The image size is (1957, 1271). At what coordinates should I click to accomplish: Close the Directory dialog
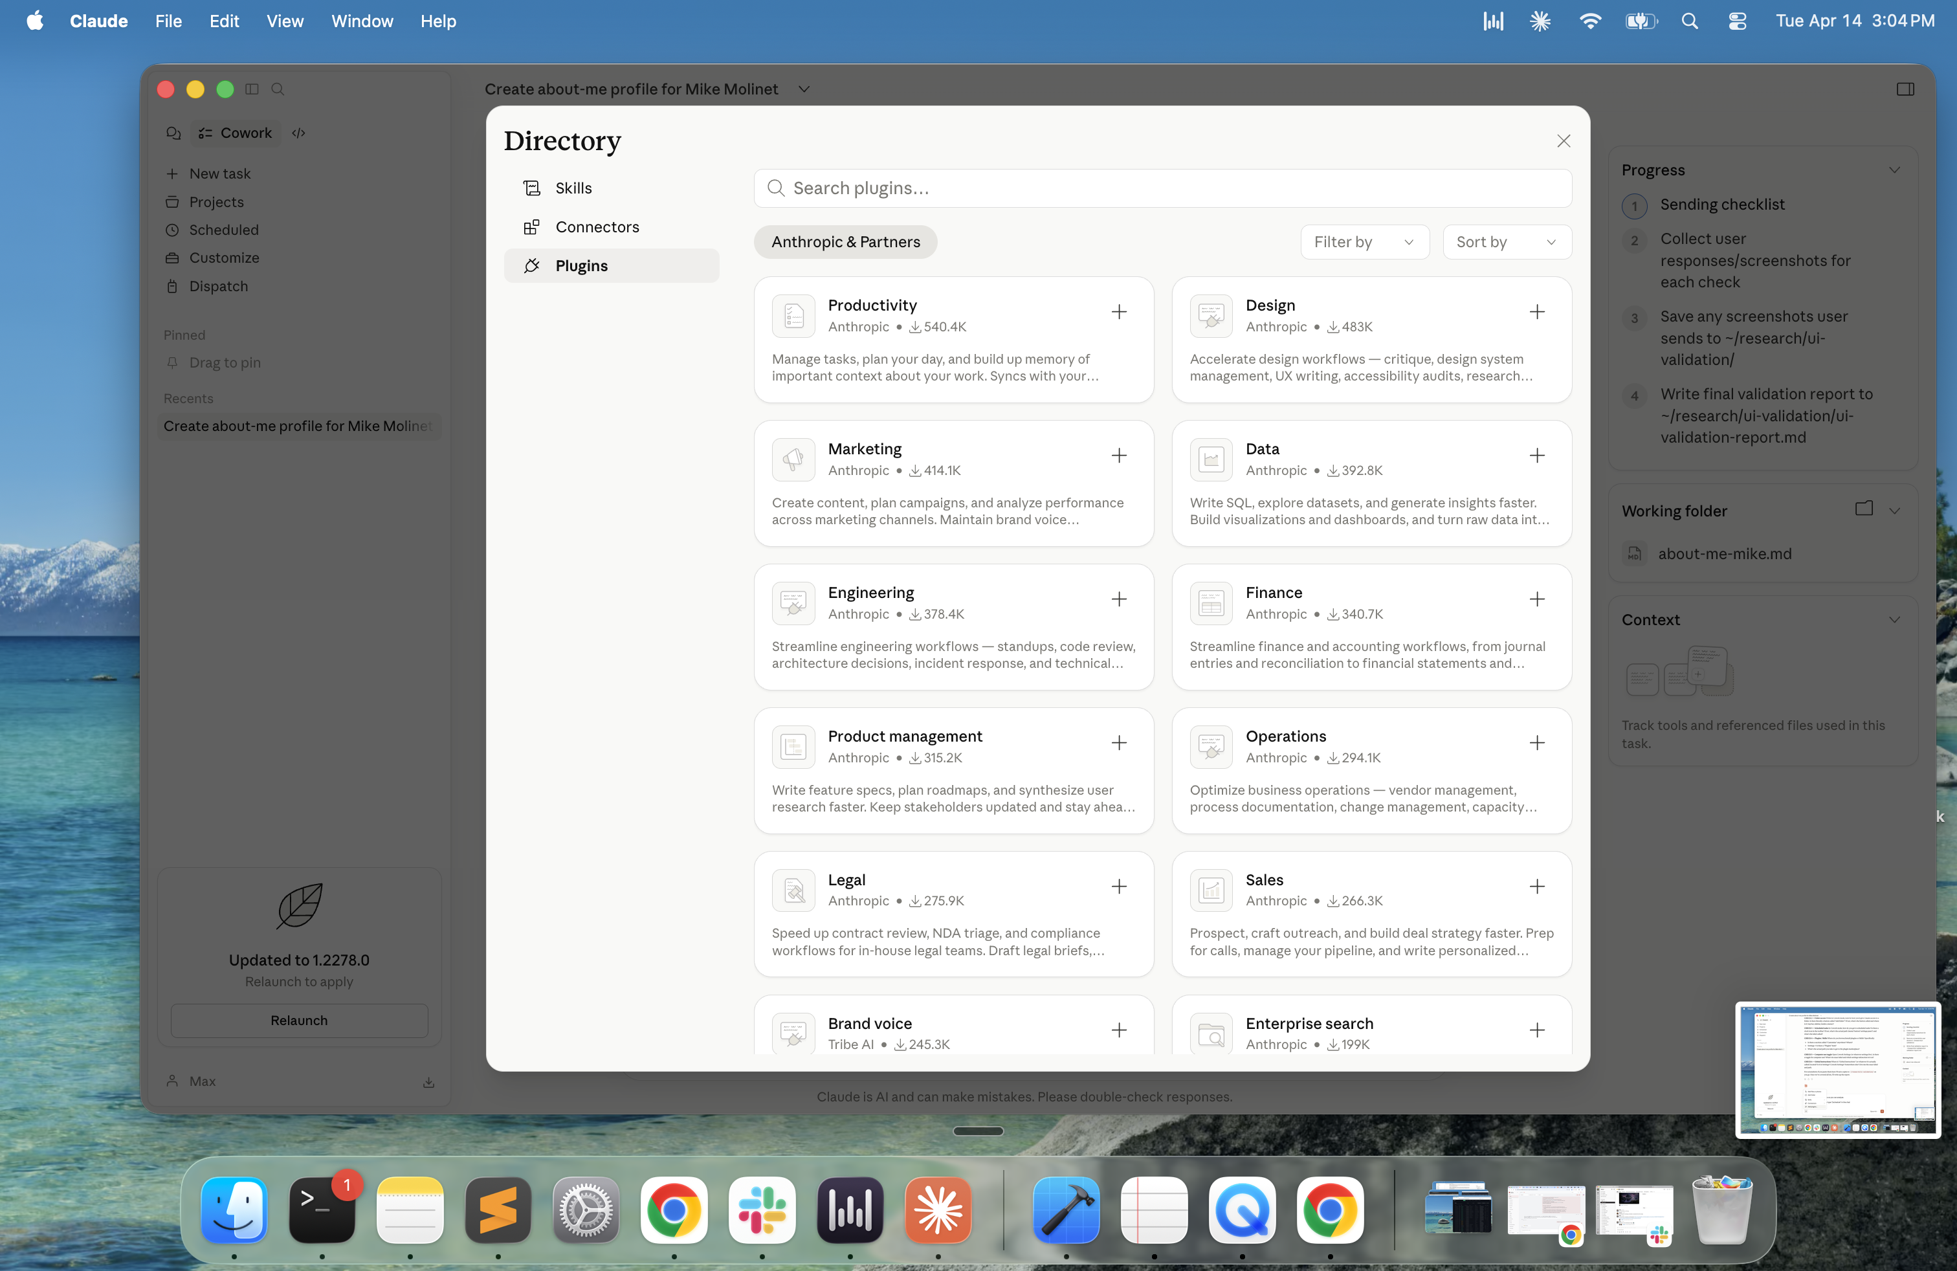click(x=1563, y=140)
